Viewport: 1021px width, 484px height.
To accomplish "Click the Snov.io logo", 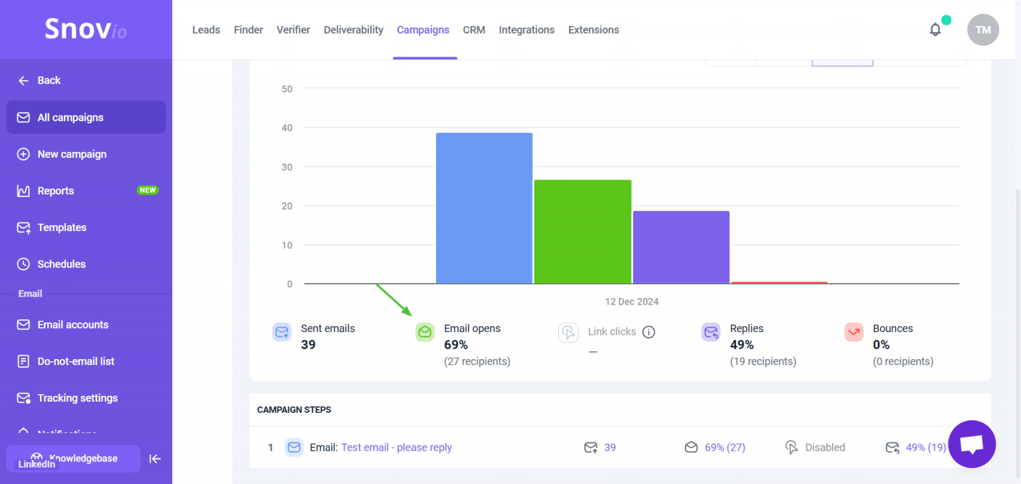I will click(86, 29).
